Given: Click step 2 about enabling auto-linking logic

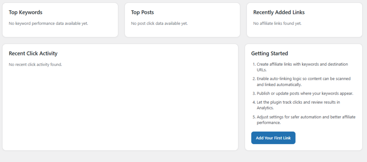Looking at the screenshot, I should coord(303,78).
